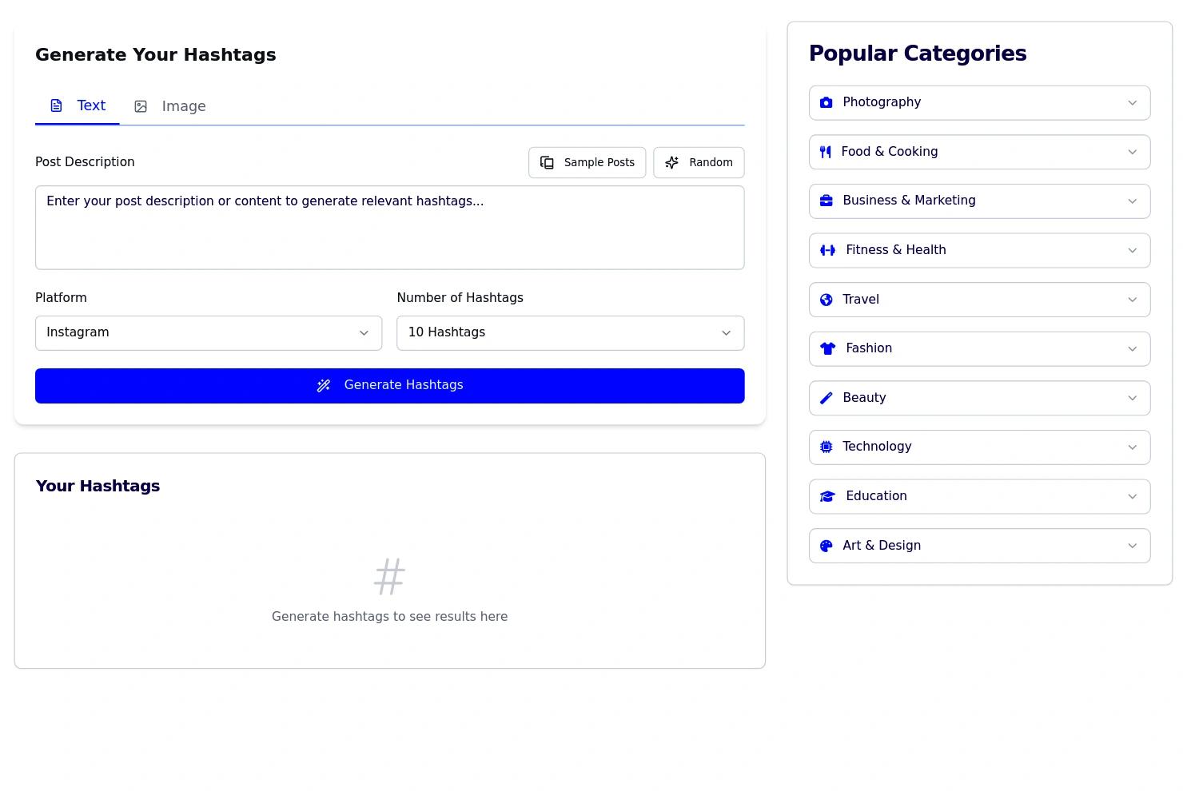Expand the Photography category chevron

[x=1132, y=102]
